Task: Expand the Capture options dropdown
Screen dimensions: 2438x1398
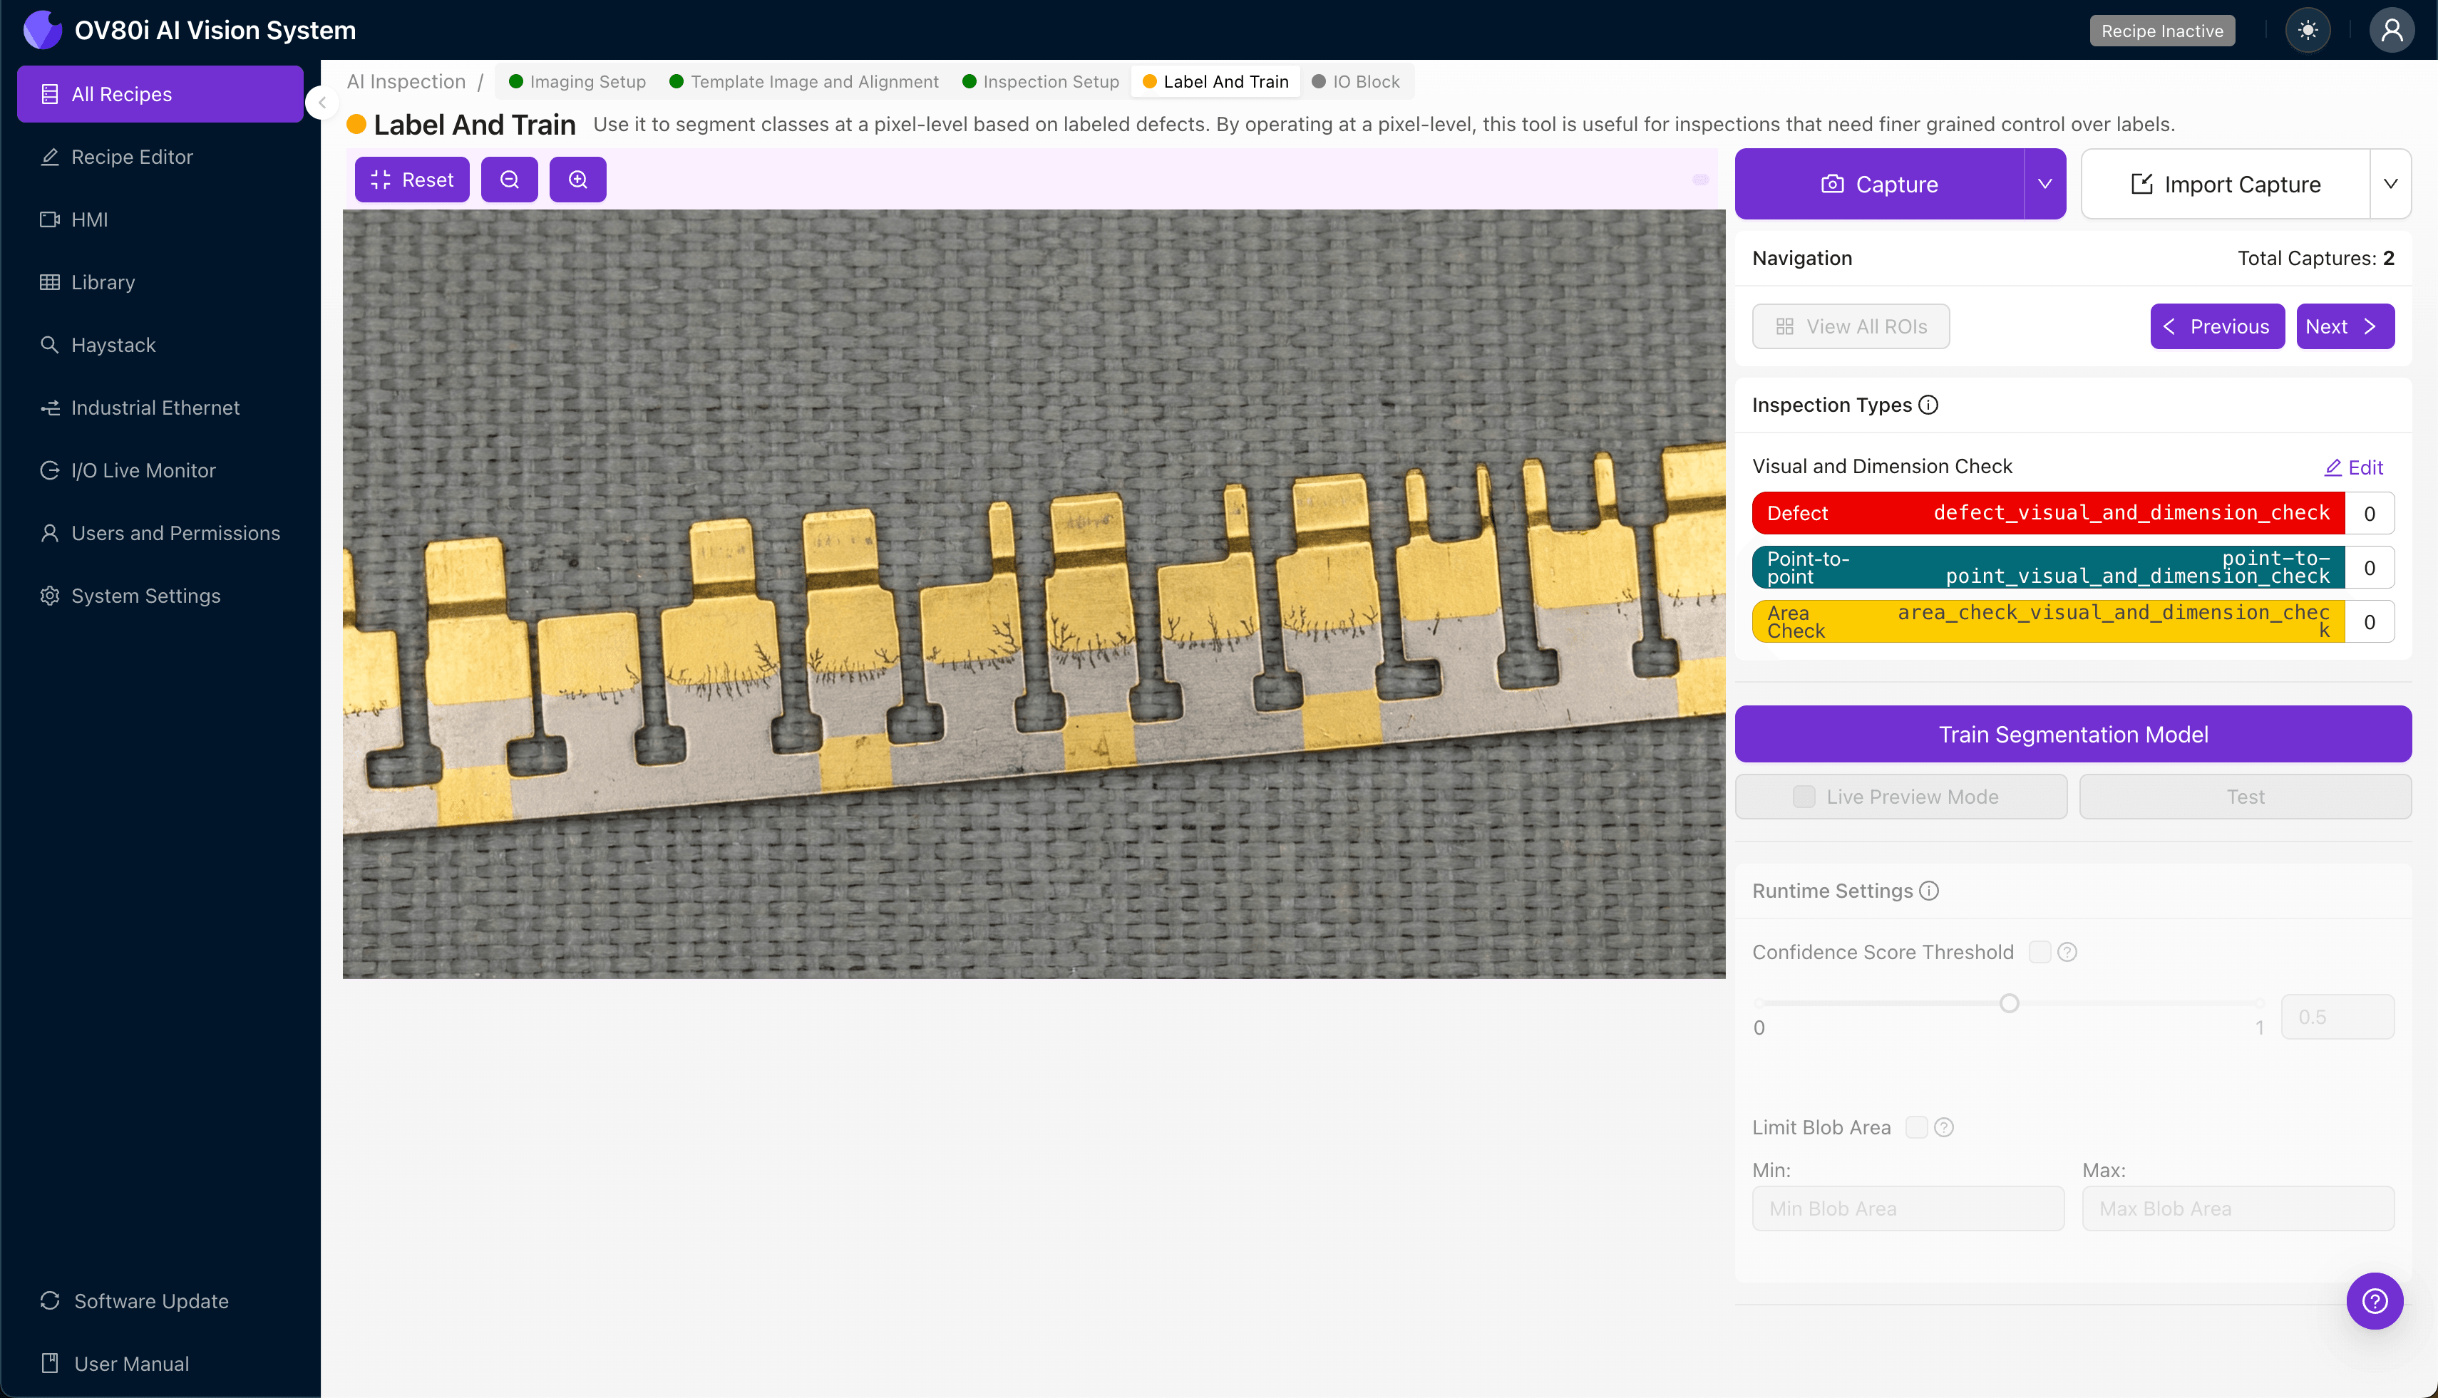Action: click(x=2044, y=183)
